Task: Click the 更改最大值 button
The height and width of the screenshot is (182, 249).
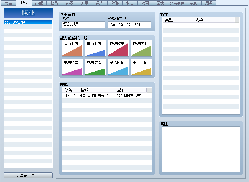Action: coord(28,175)
